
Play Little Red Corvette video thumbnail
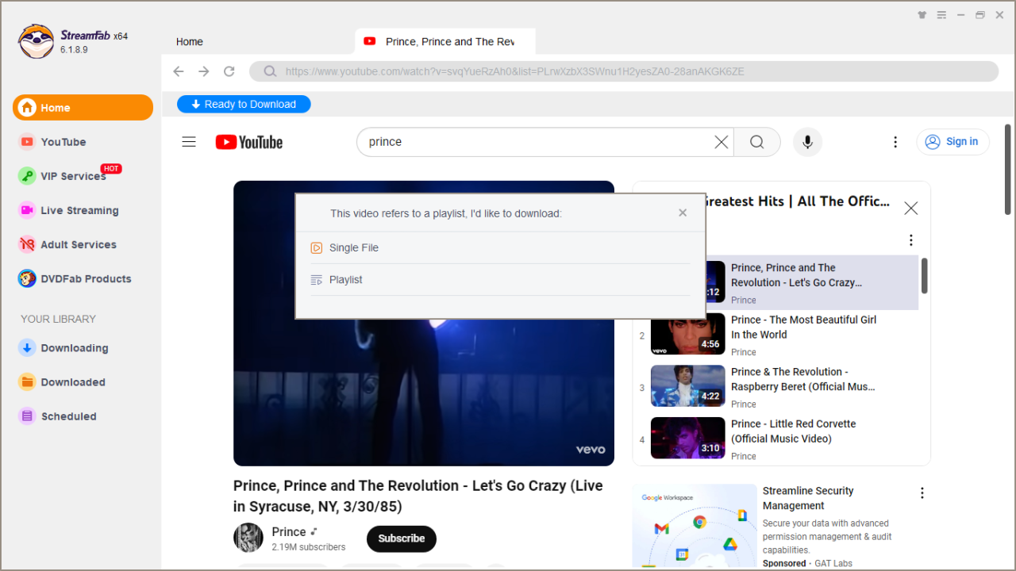coord(687,438)
